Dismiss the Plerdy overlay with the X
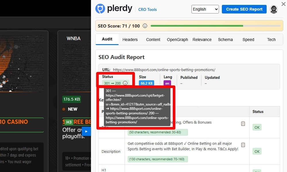This screenshot has height=172, width=287. [x=283, y=4]
